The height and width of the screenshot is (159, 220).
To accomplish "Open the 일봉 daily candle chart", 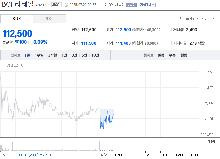I will pyautogui.click(x=161, y=55).
